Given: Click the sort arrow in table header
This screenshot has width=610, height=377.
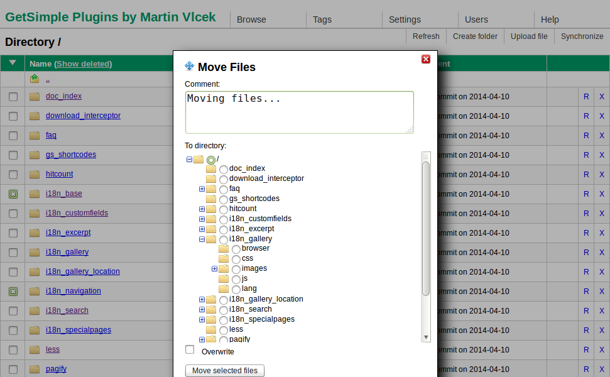Looking at the screenshot, I should point(13,63).
